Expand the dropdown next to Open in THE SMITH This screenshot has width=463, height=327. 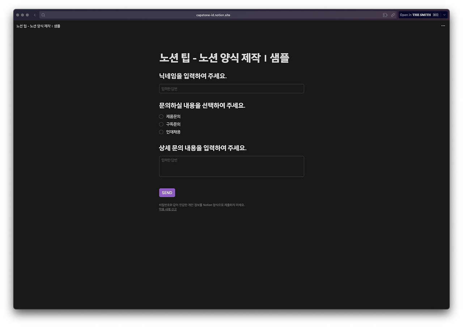pos(445,15)
